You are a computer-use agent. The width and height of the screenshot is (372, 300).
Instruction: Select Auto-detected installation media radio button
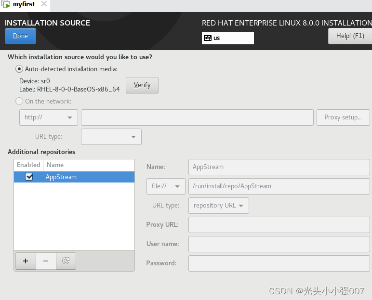point(19,69)
